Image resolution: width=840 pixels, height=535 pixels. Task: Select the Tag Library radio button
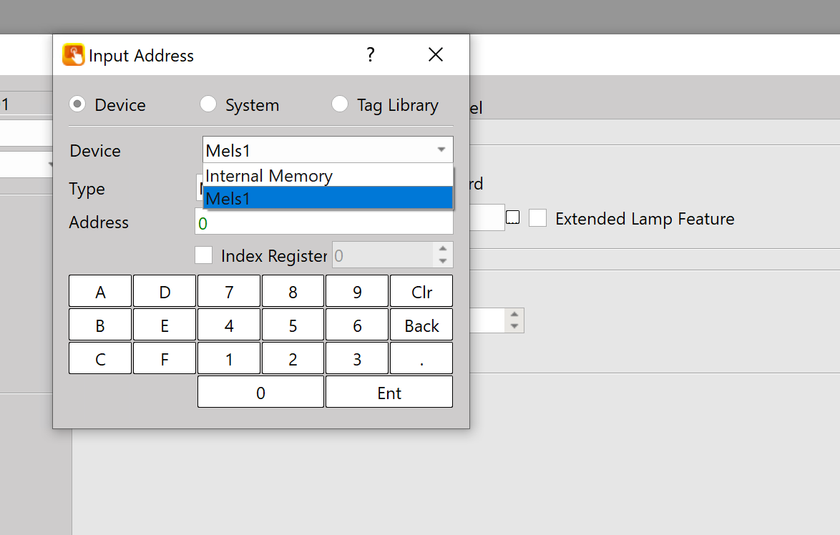340,104
